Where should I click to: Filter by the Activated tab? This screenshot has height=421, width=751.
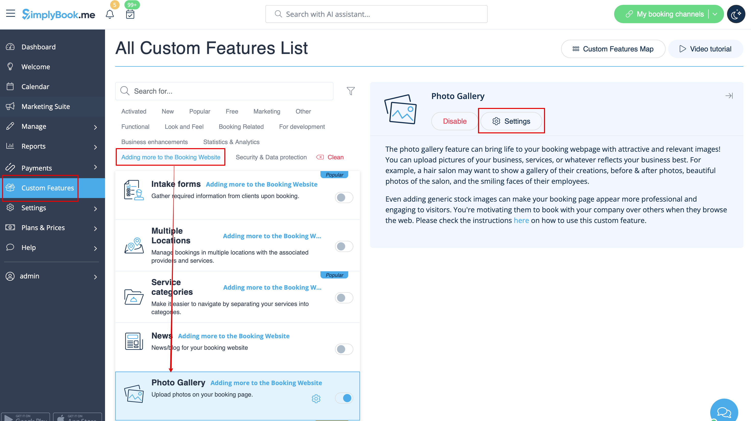(x=134, y=111)
